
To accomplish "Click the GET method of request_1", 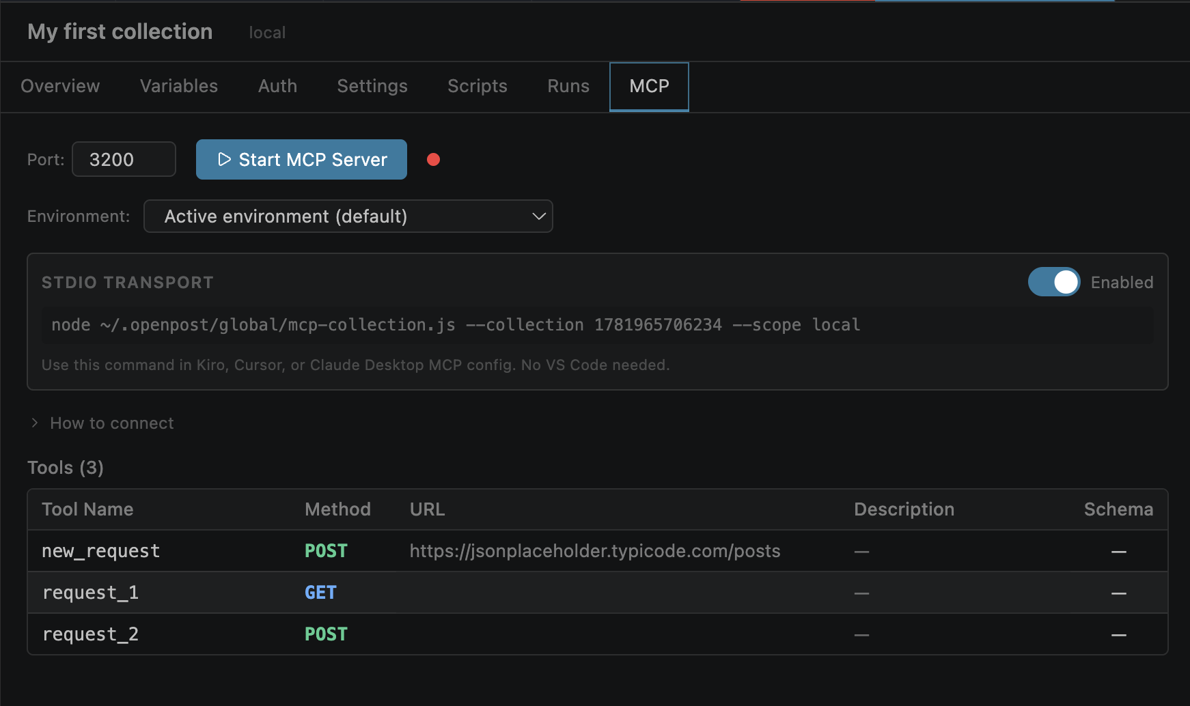I will pos(320,593).
